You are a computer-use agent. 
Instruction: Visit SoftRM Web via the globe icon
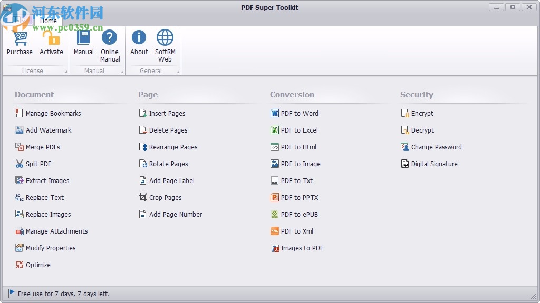pyautogui.click(x=165, y=38)
